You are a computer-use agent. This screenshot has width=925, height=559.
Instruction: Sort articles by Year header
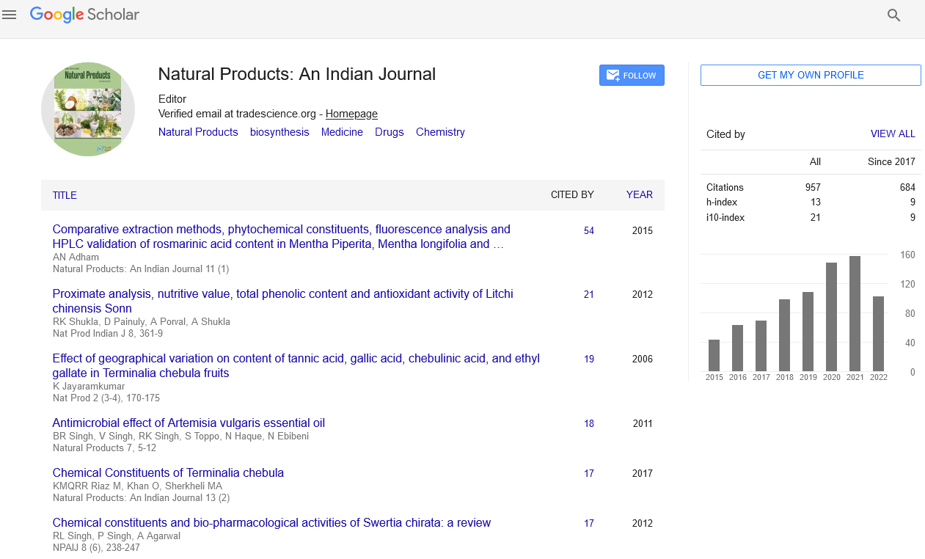(639, 195)
